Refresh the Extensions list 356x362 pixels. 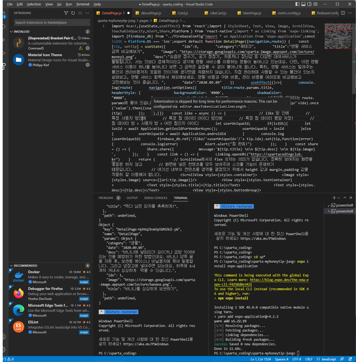click(73, 13)
